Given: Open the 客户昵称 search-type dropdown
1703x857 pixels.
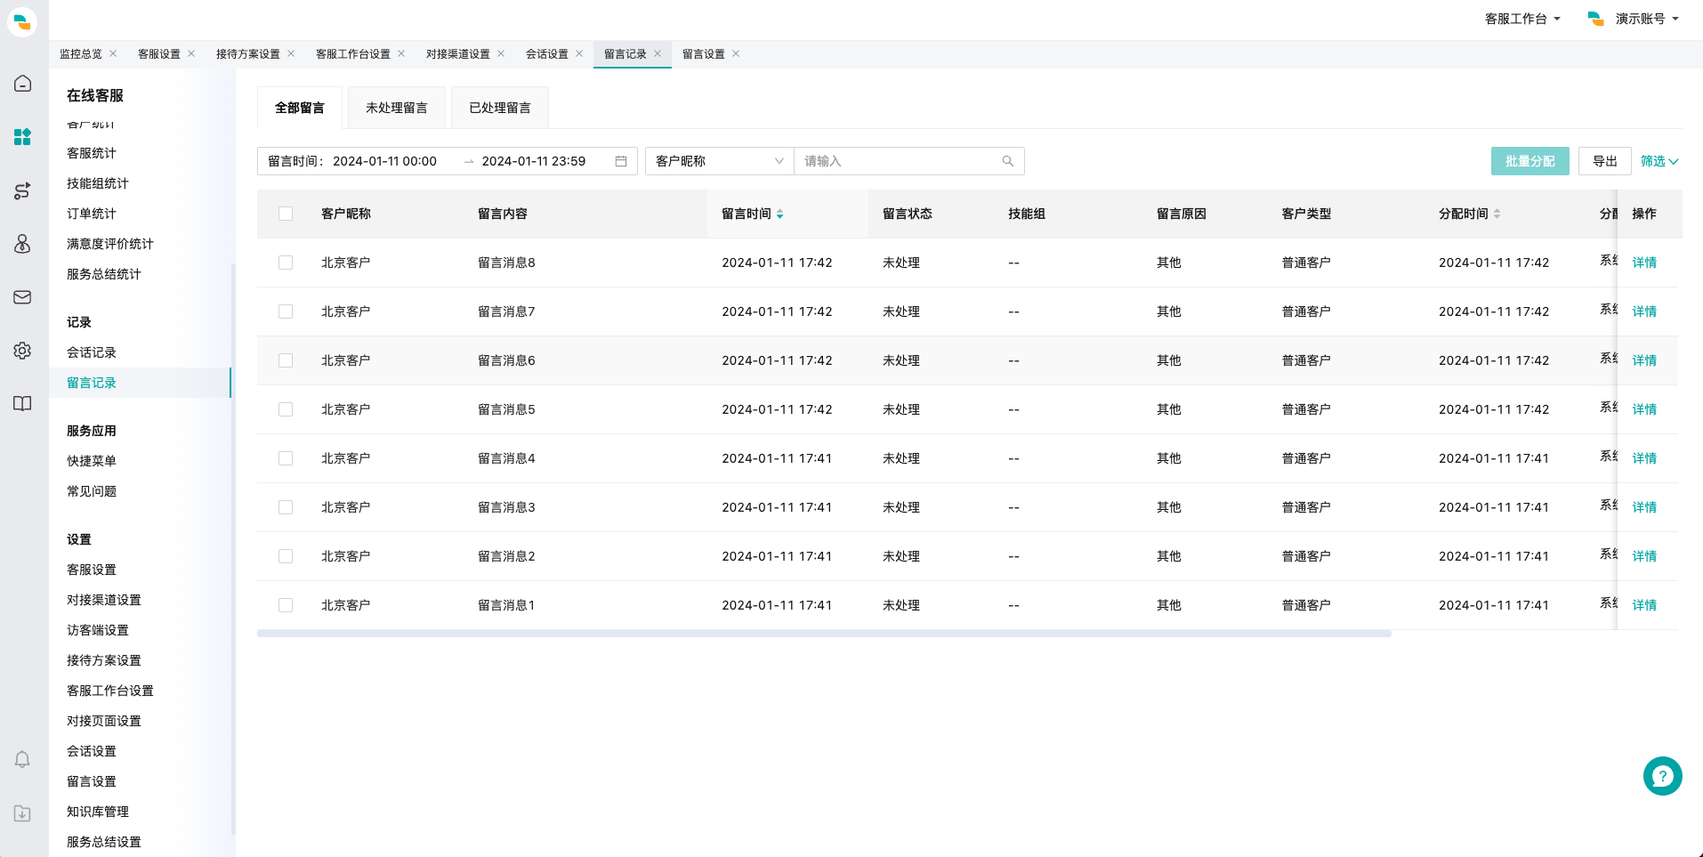Looking at the screenshot, I should pos(719,161).
